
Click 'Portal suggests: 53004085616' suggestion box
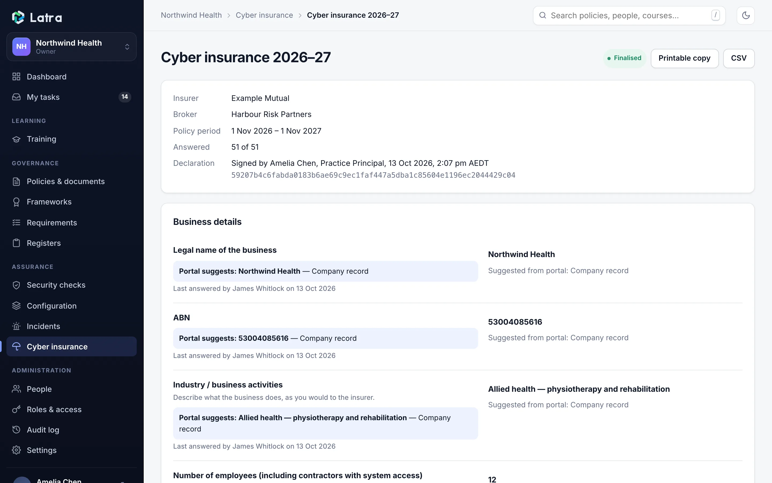pyautogui.click(x=325, y=338)
